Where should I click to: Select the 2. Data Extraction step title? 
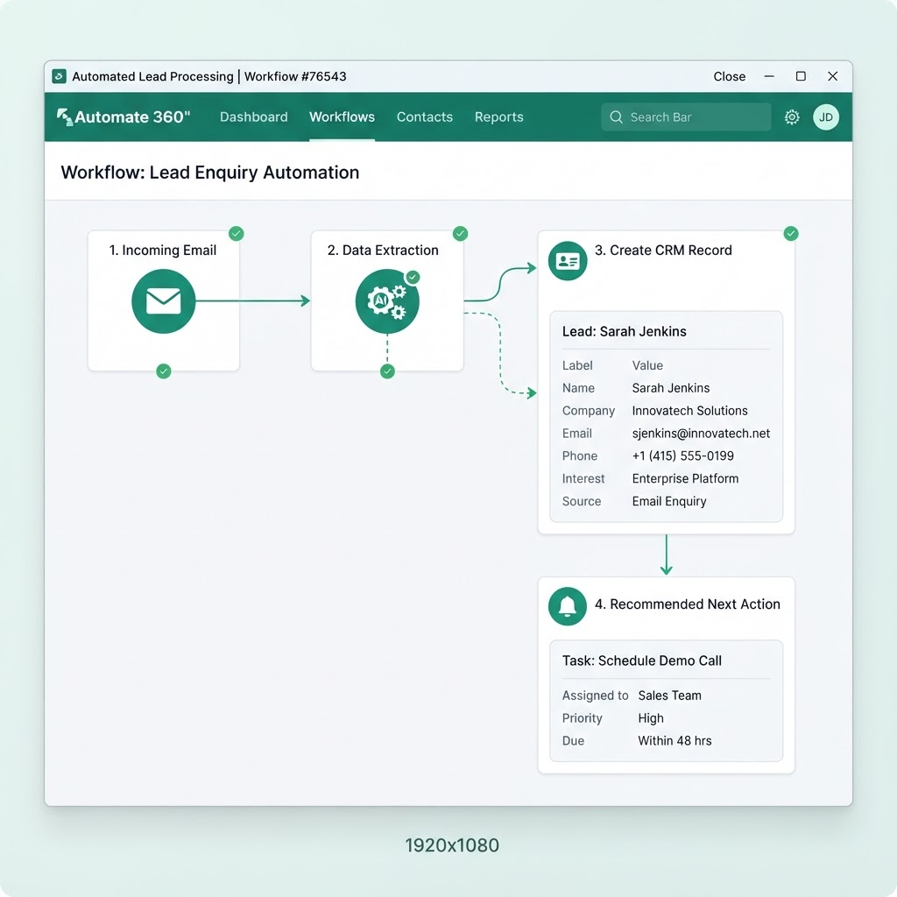tap(383, 250)
